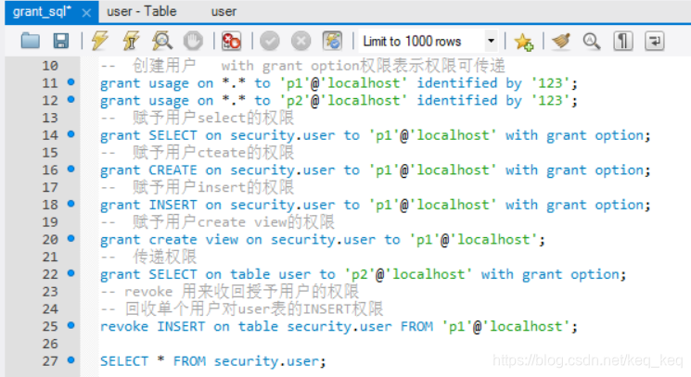
Task: Save a snippet with the star icon
Action: 523,42
